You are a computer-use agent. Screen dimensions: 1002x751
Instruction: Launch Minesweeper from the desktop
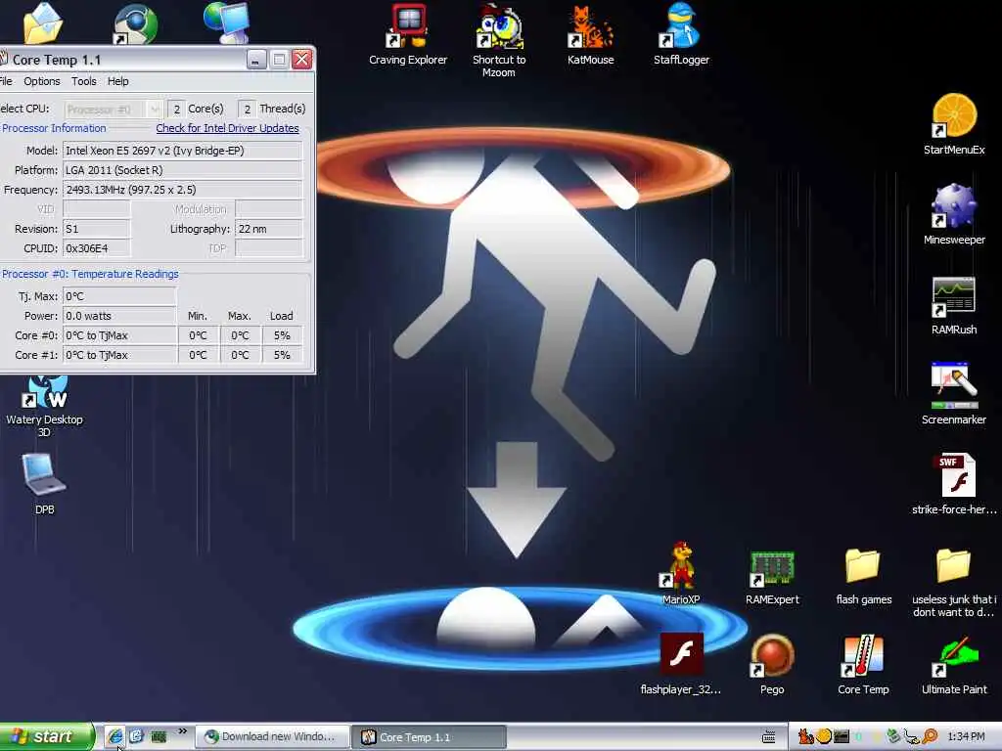[x=954, y=206]
